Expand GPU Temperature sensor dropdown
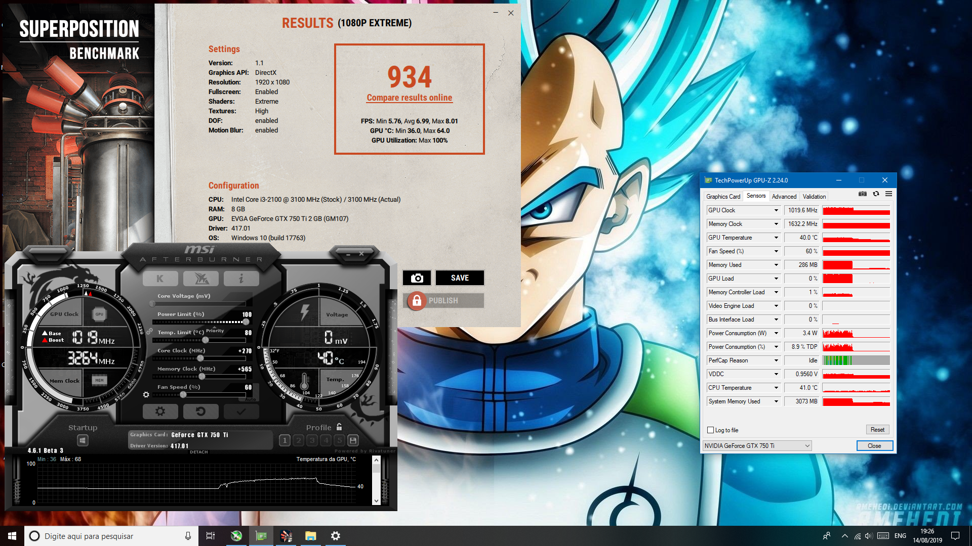 coord(776,238)
